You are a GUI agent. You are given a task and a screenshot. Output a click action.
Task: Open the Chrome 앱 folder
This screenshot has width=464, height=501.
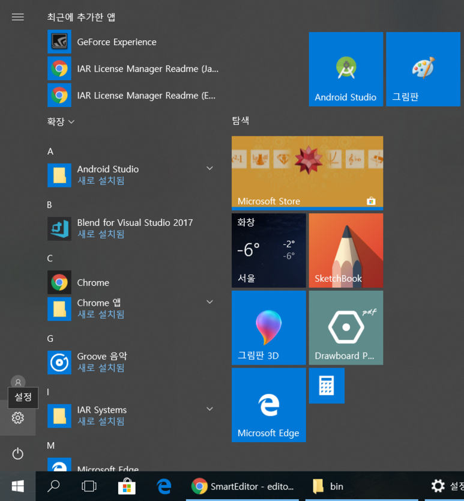tap(133, 309)
